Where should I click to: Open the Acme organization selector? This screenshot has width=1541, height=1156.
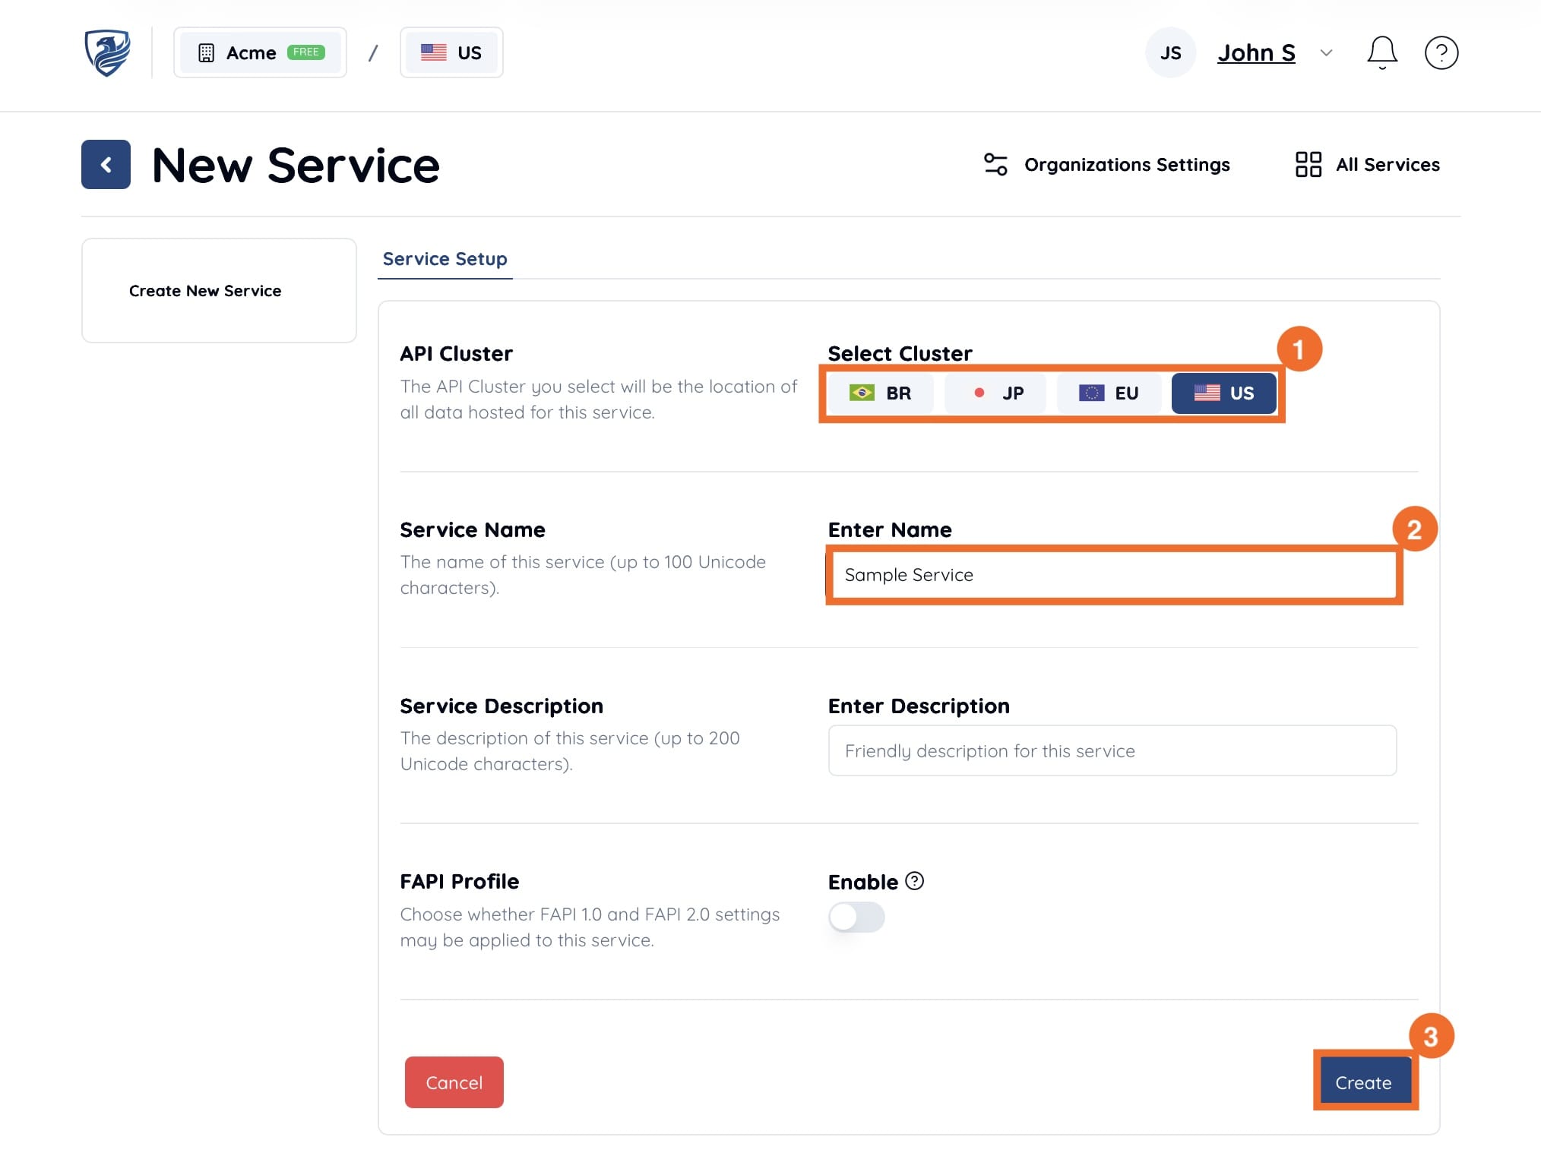[x=260, y=52]
